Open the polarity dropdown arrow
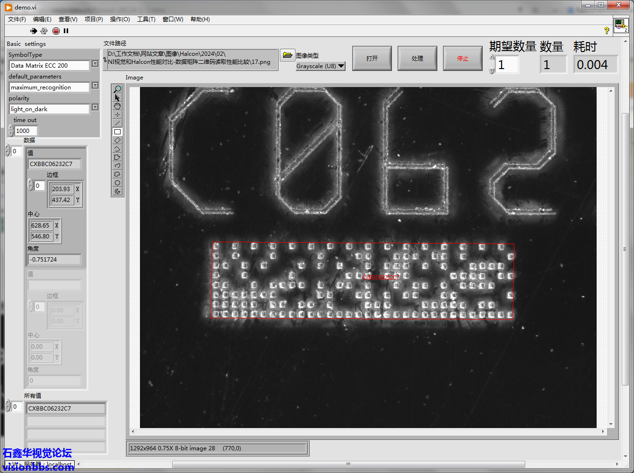This screenshot has width=634, height=473. (x=95, y=107)
